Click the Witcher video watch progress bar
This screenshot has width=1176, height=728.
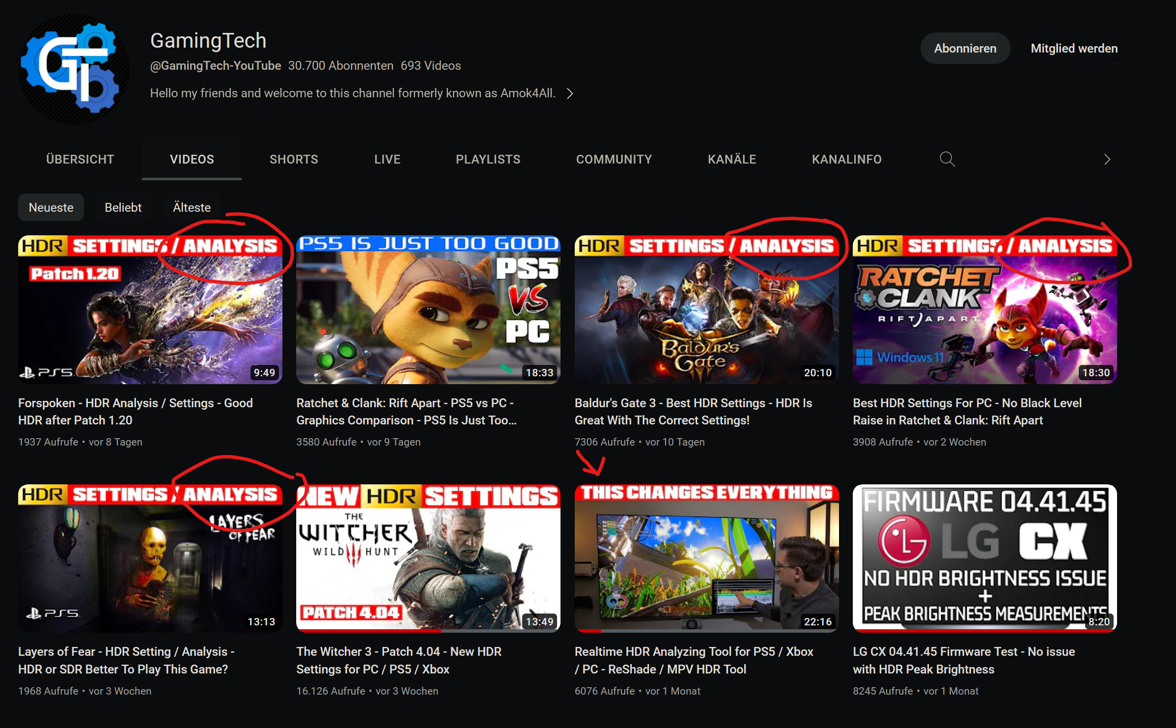428,631
